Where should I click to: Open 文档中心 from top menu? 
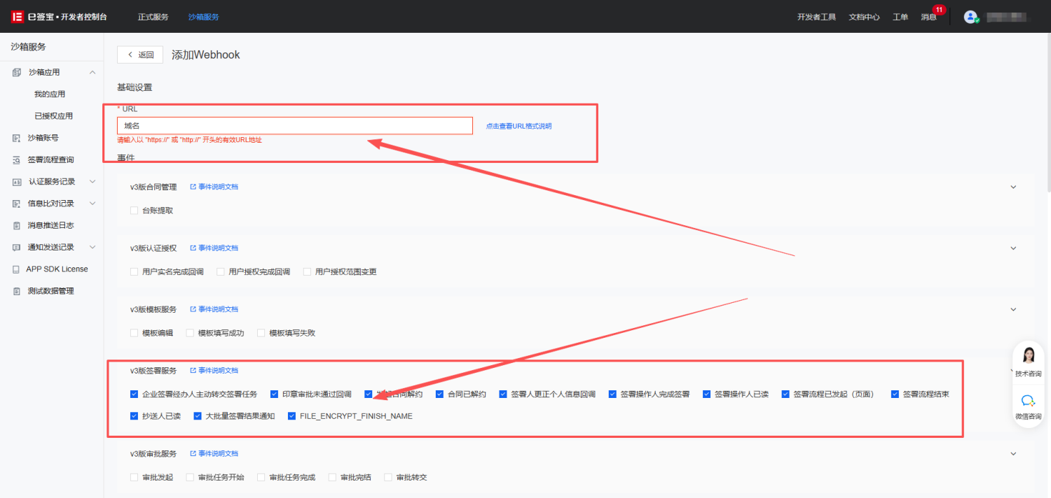(x=864, y=17)
